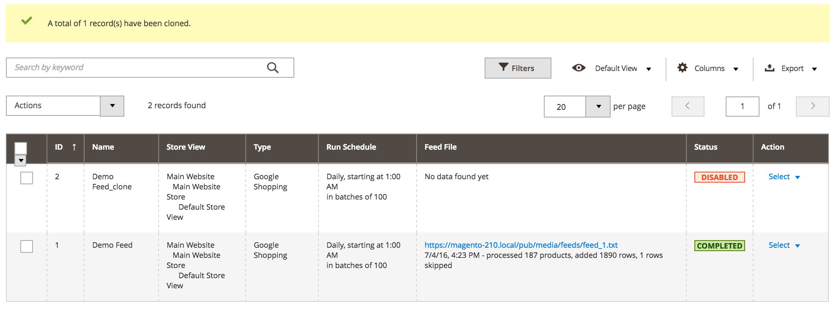Screen dimensions: 839x312
Task: Sort by ID ascending arrow
Action: 74,147
